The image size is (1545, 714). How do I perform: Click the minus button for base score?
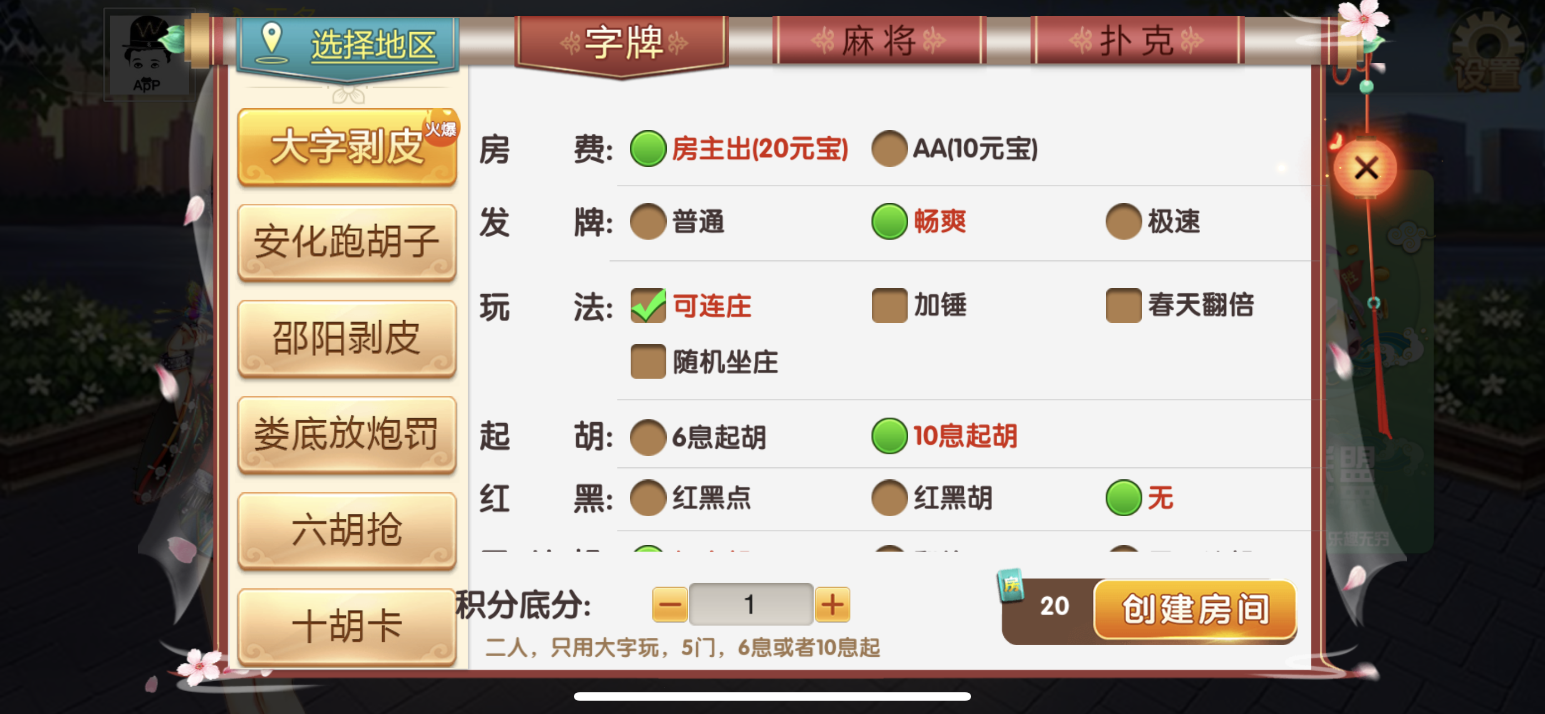tap(670, 604)
